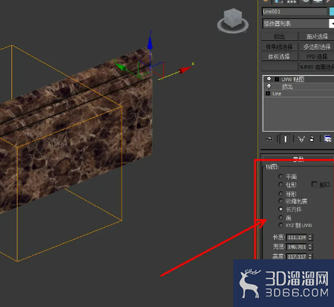Toggle the 挤出 modifier lightbulb in stack
The width and height of the screenshot is (334, 307).
click(x=269, y=87)
